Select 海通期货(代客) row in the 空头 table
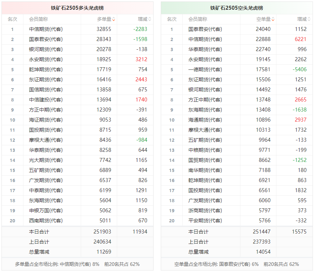The width and height of the screenshot is (314, 272). point(205,120)
